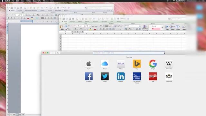Screen dimensions: 206x116
Task: Apply the Bad cell style in Excel
Action: (156, 29)
